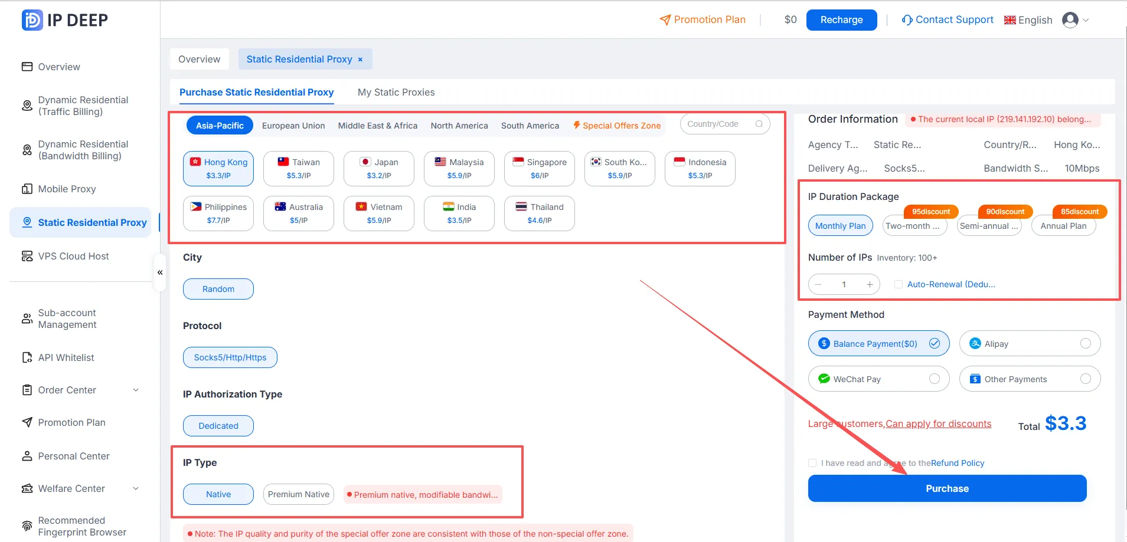
Task: Increase the Number of IPs with plus
Action: [x=870, y=284]
